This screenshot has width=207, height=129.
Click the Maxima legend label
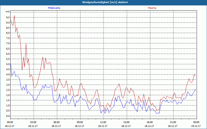pyautogui.click(x=152, y=8)
